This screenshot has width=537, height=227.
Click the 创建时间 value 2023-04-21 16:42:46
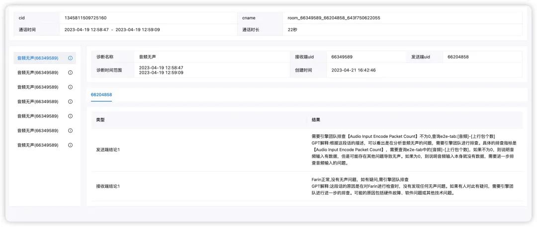pyautogui.click(x=354, y=70)
